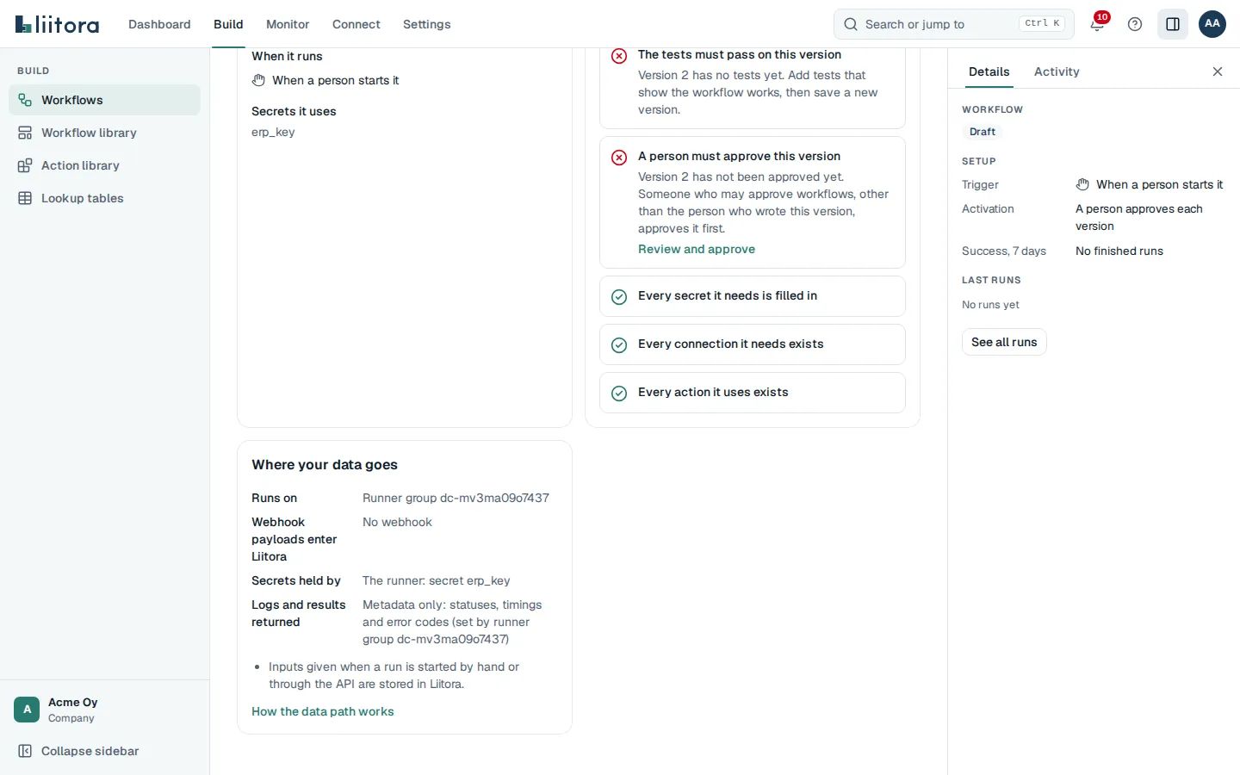
Task: Toggle the side panel layout icon
Action: coord(1173,24)
